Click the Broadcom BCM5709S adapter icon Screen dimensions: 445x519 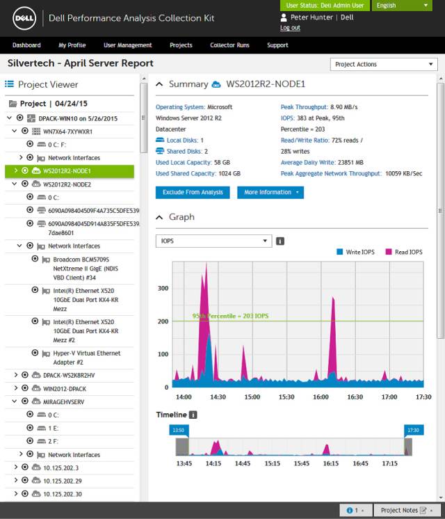pos(46,259)
